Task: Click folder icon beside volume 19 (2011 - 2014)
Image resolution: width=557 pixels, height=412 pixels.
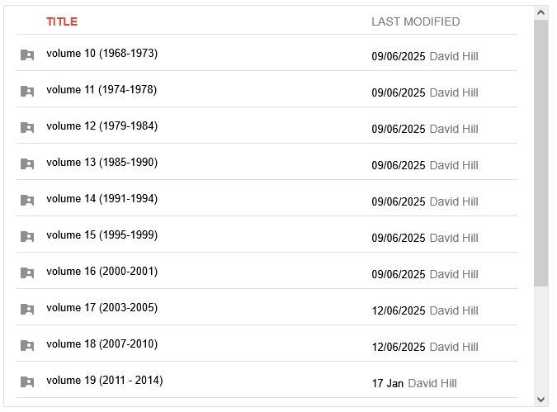Action: click(27, 382)
